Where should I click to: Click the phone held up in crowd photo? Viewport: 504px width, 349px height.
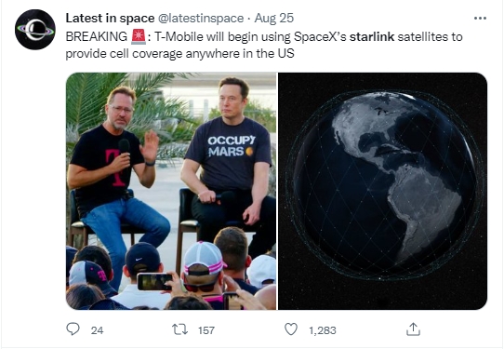154,281
